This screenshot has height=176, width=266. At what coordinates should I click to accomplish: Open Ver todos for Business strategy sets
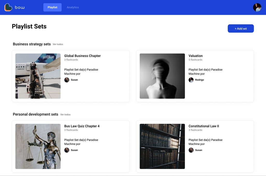click(58, 44)
